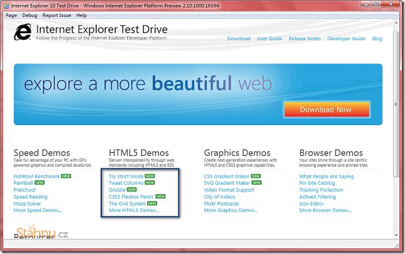Click the scrollbar up arrow
The height and width of the screenshot is (254, 405).
(x=396, y=23)
